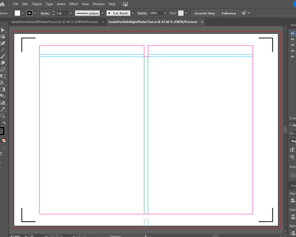Toggle the fifth layer's eye icon
Viewport: 296px width, 237px height.
pos(292,56)
